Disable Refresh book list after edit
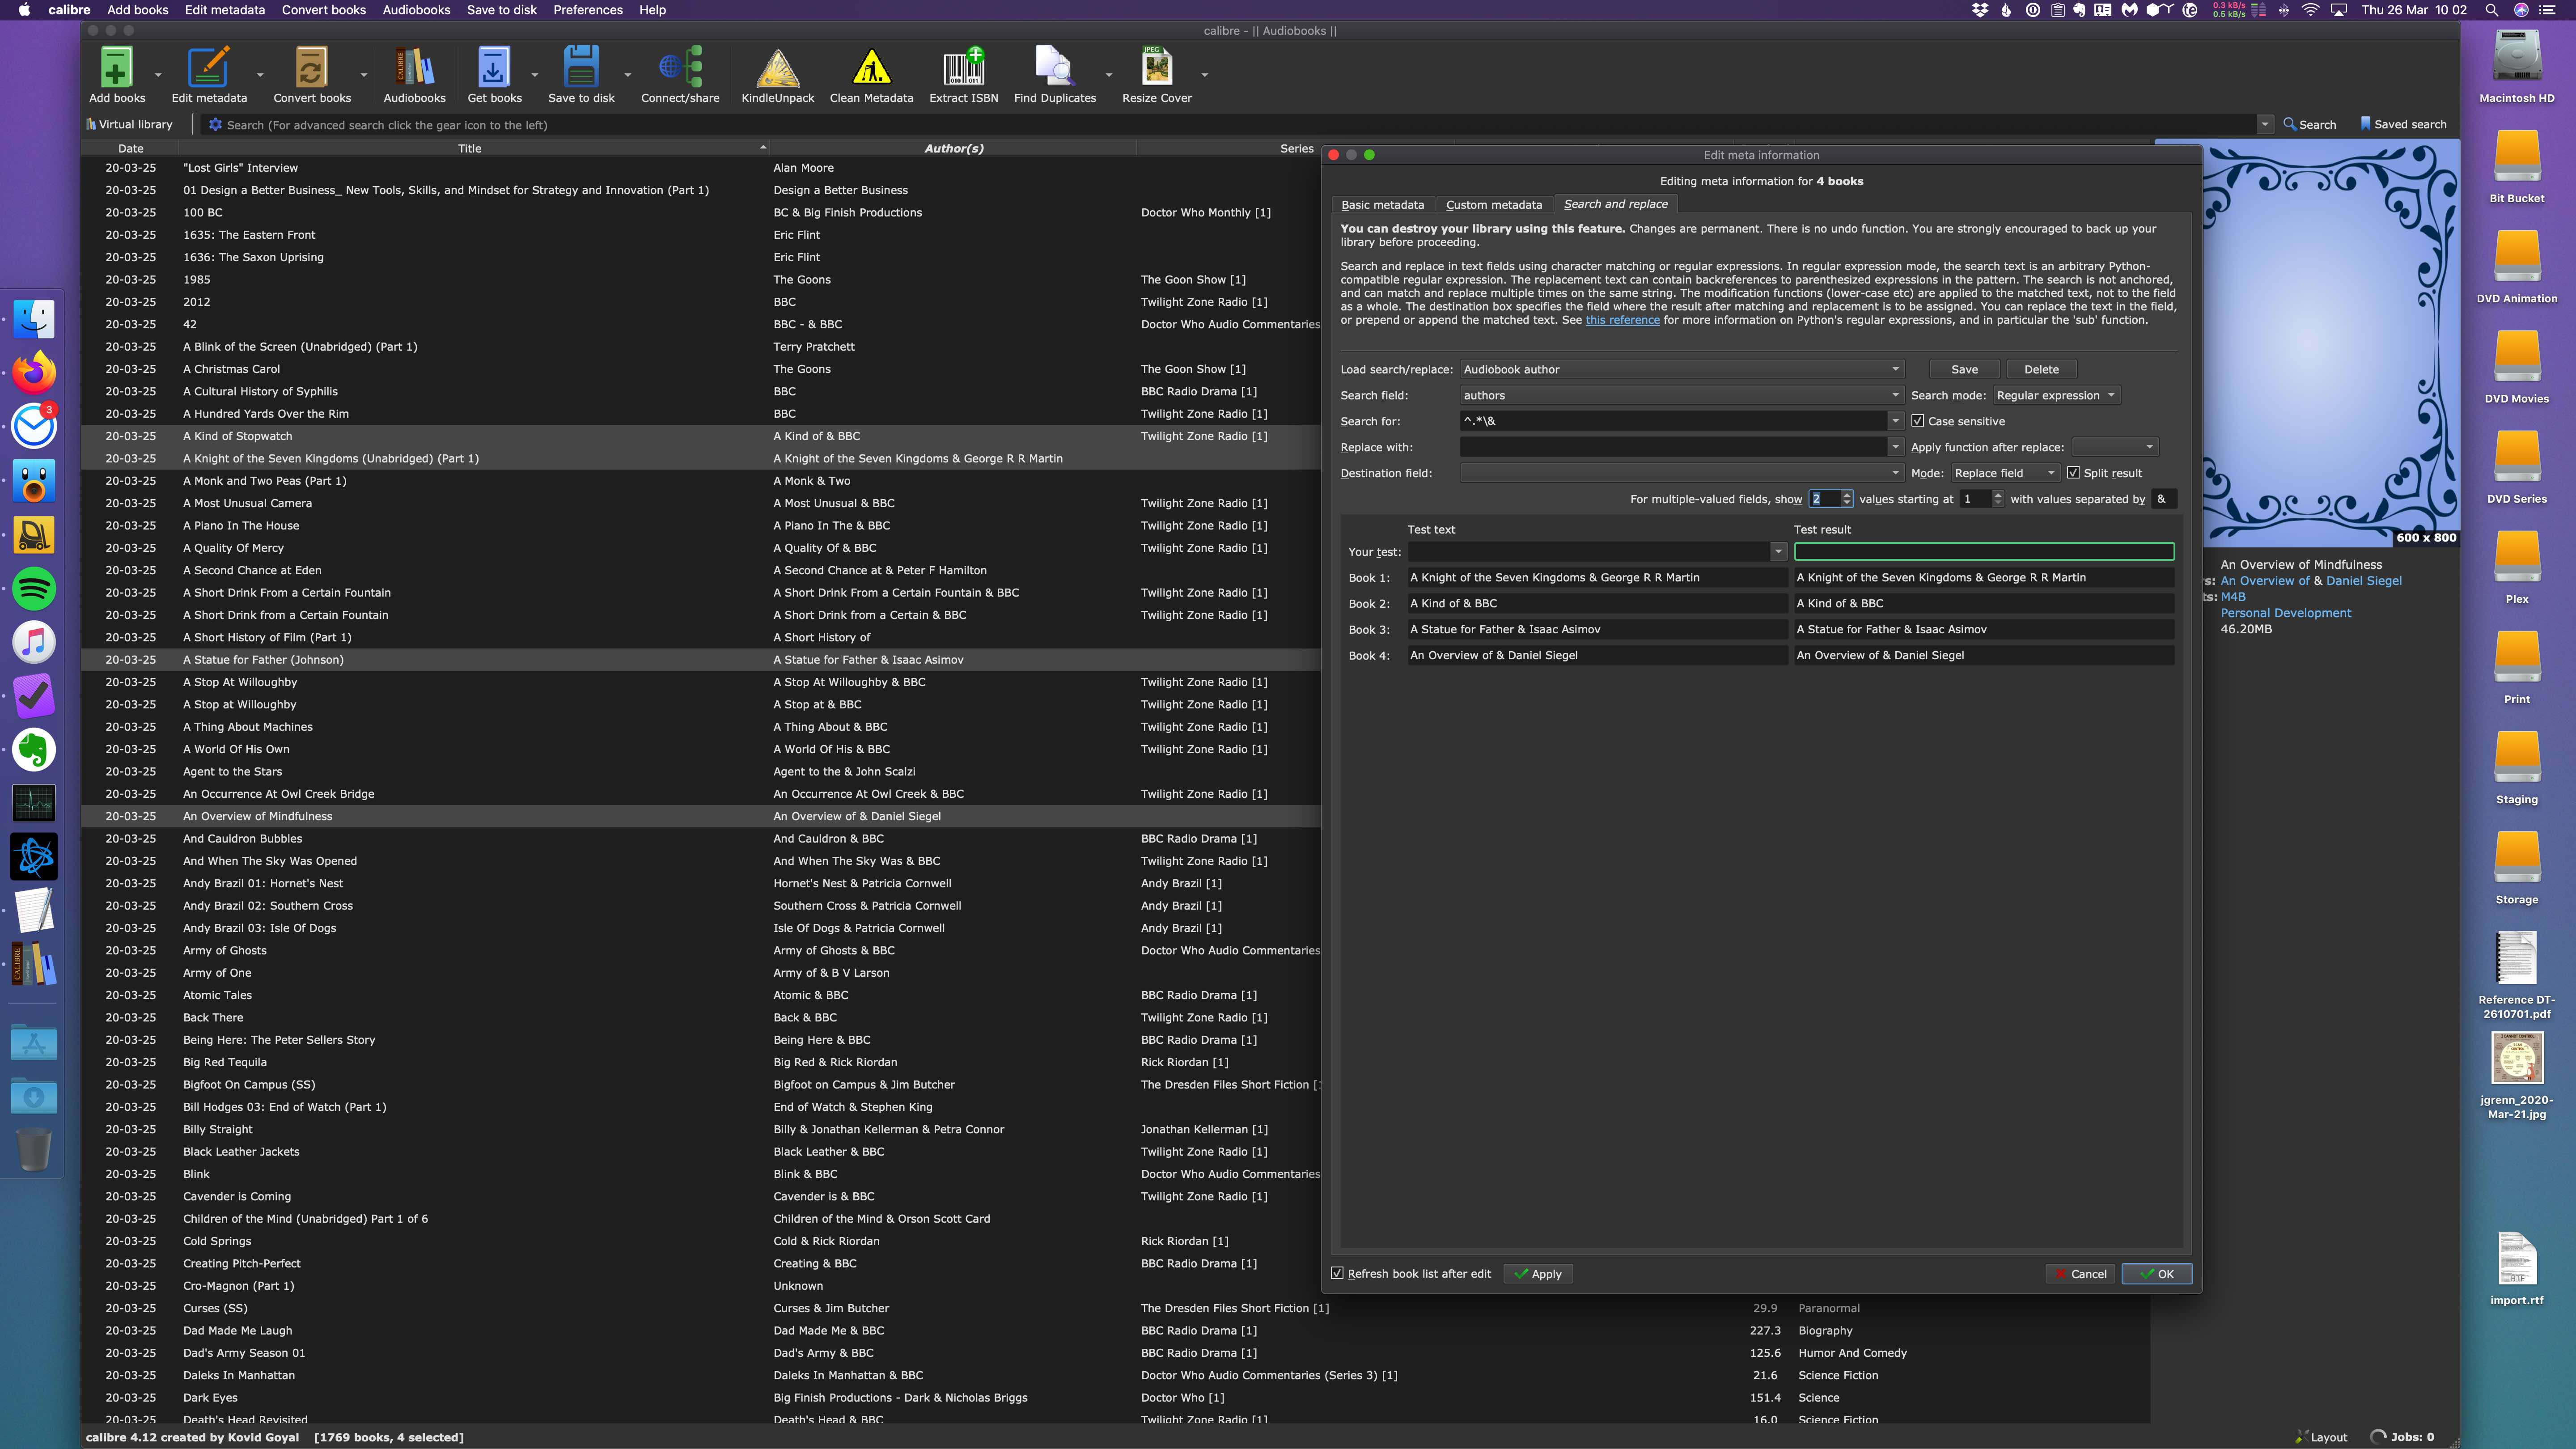This screenshot has width=2576, height=1449. 1338,1273
